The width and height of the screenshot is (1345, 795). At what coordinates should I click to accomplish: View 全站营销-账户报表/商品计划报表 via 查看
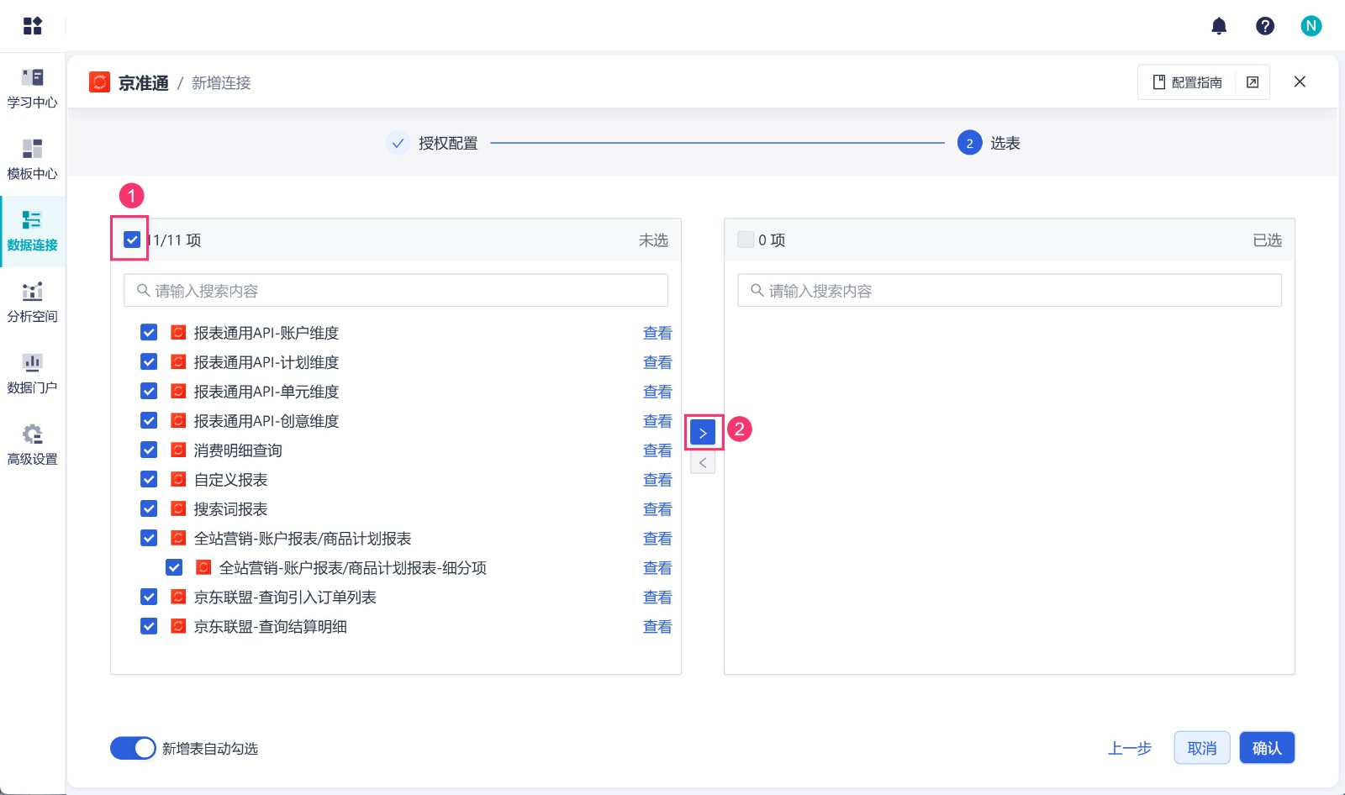[x=657, y=539]
